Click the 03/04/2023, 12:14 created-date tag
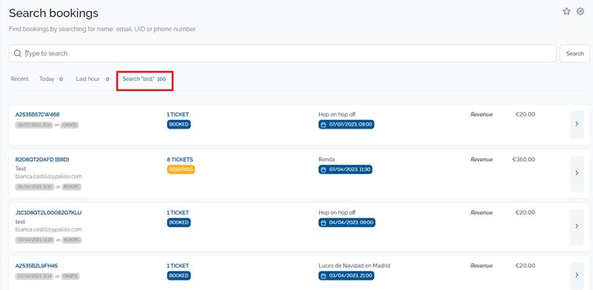 [34, 276]
